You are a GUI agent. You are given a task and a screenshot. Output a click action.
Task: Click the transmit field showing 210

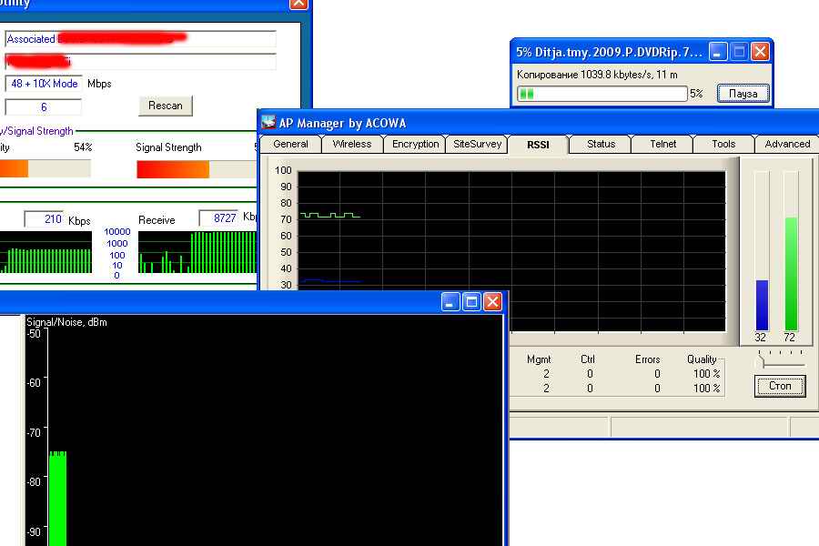[44, 218]
